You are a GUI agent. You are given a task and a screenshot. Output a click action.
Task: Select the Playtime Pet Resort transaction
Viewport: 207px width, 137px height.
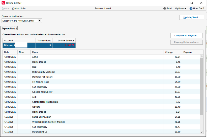tap(101, 77)
